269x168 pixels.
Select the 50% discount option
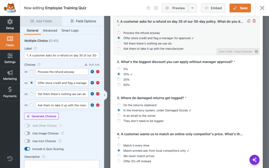[x=119, y=85]
